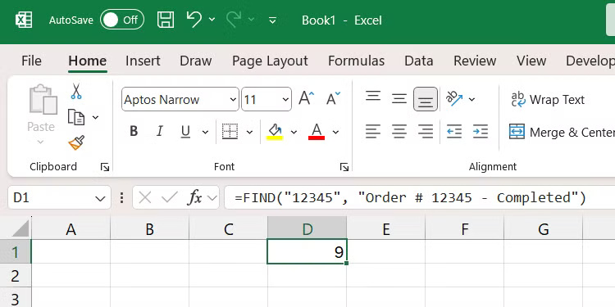The height and width of the screenshot is (307, 615).
Task: Switch to the Insert tab
Action: (x=143, y=61)
